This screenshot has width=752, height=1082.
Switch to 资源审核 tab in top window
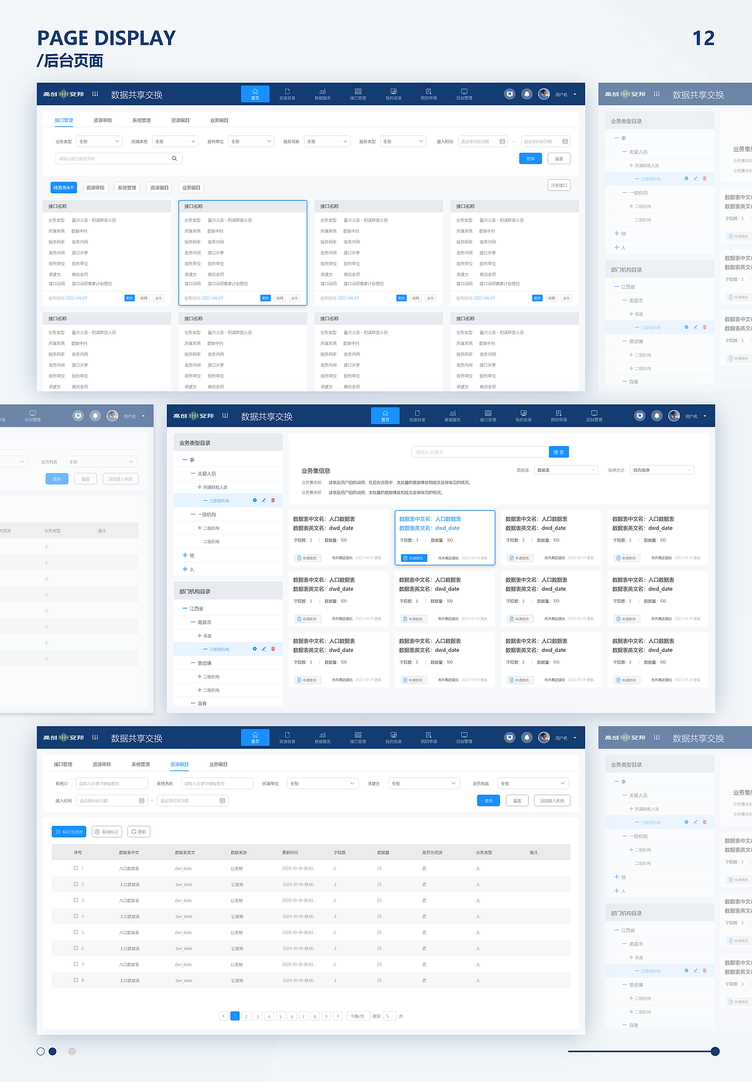click(103, 120)
